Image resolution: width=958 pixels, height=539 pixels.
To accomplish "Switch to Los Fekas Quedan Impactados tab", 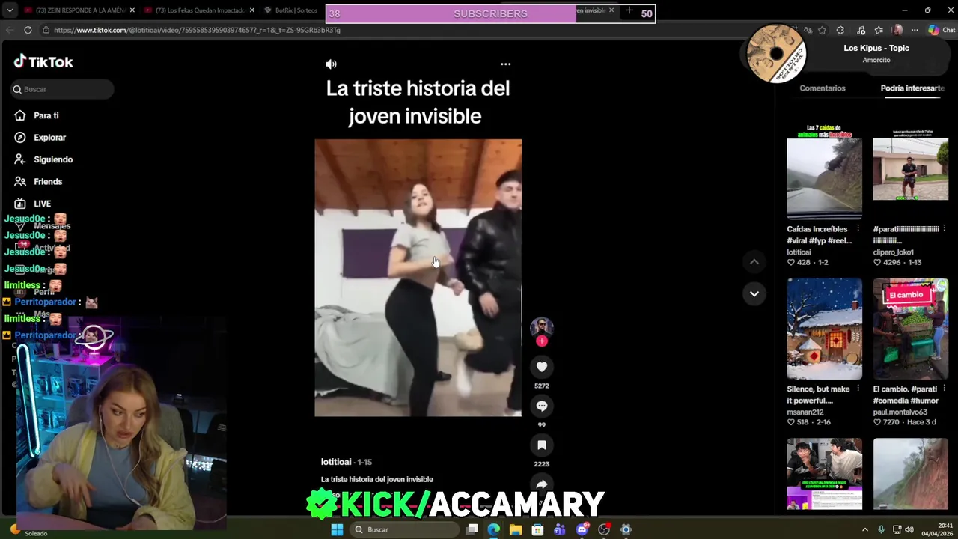I will (x=199, y=10).
